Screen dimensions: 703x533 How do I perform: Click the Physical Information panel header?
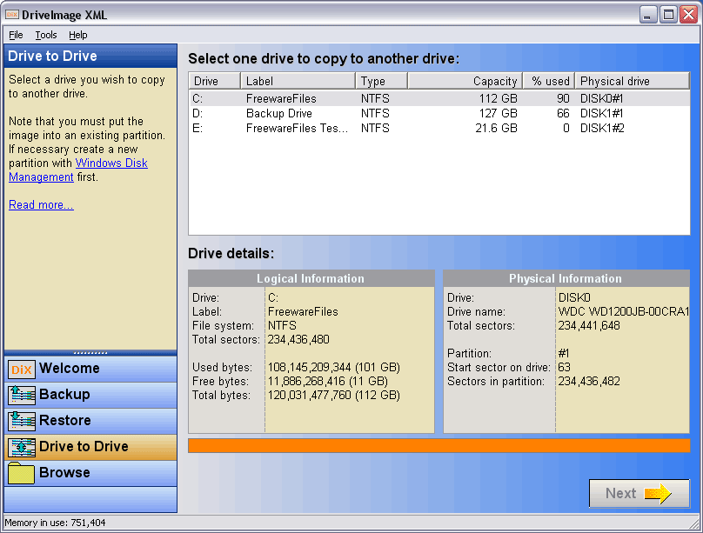pos(566,278)
